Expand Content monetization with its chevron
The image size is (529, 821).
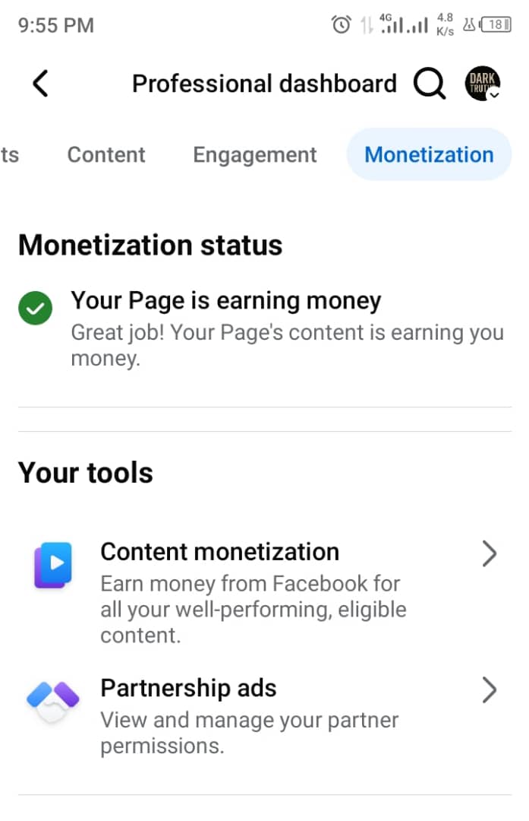[490, 555]
